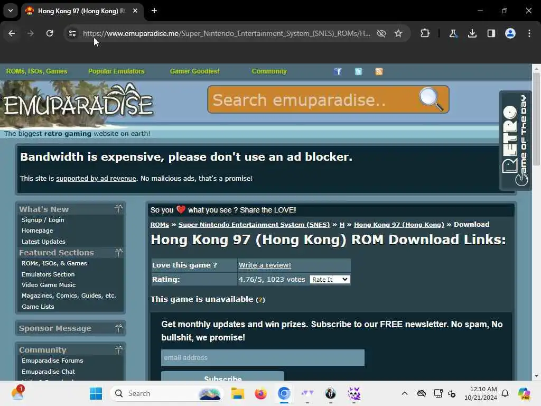Click Super Nintendo Entertainment System breadcrumb
541x406 pixels.
click(x=254, y=225)
